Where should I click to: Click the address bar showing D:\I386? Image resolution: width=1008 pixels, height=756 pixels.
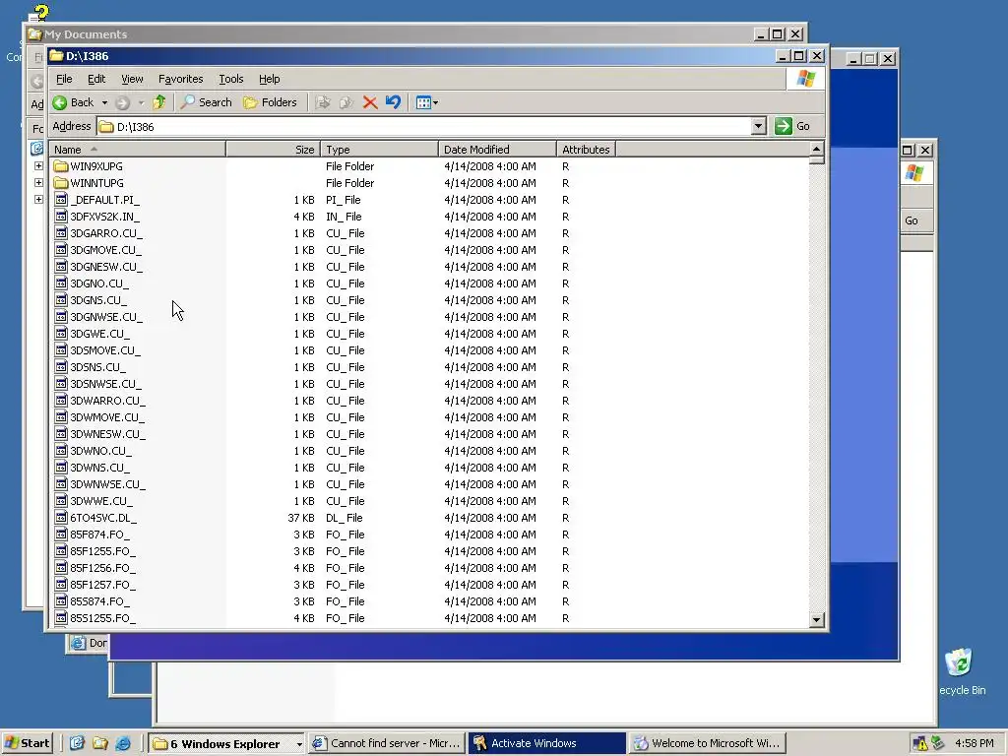(x=424, y=127)
